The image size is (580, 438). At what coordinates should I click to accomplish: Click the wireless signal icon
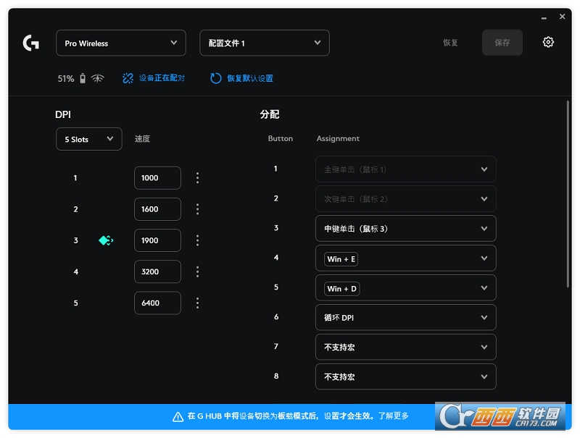tap(98, 78)
